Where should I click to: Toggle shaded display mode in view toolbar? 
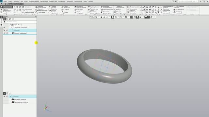click(113, 17)
